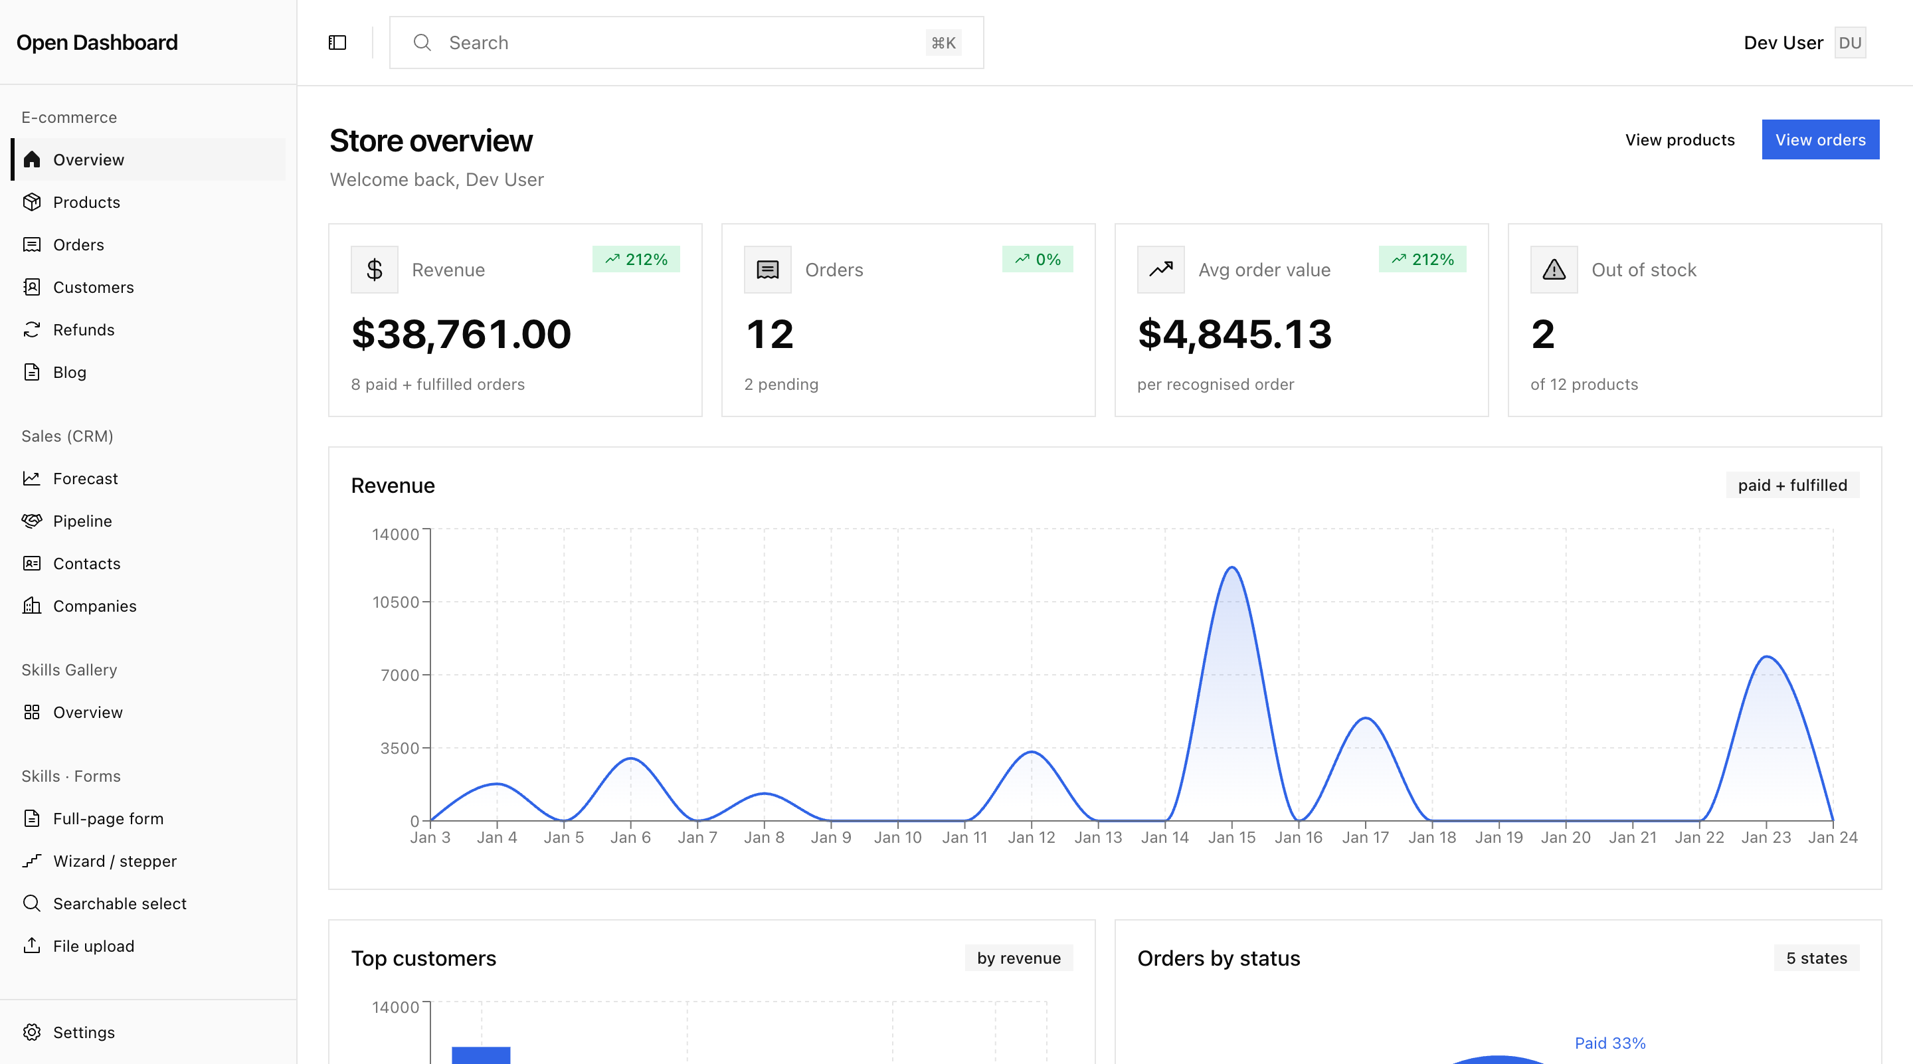Open the Blog section
Screen dimensions: 1913x1064
click(x=149, y=372)
